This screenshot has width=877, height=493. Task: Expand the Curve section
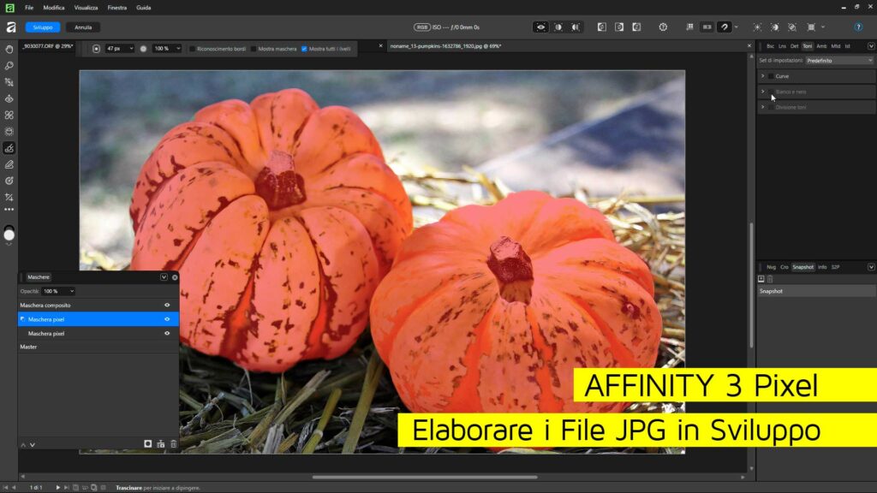(x=762, y=76)
